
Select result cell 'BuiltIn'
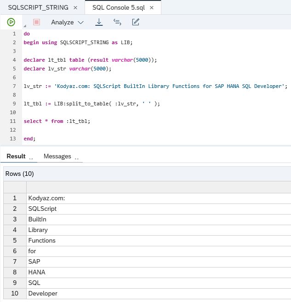(x=159, y=220)
